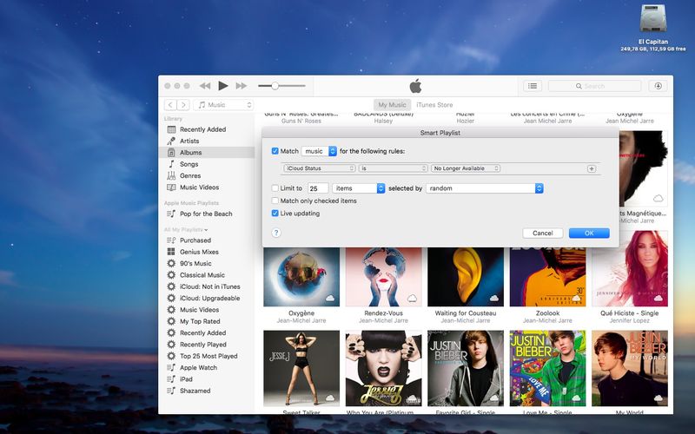695x434 pixels.
Task: Go back with the left chevron button
Action: (170, 105)
